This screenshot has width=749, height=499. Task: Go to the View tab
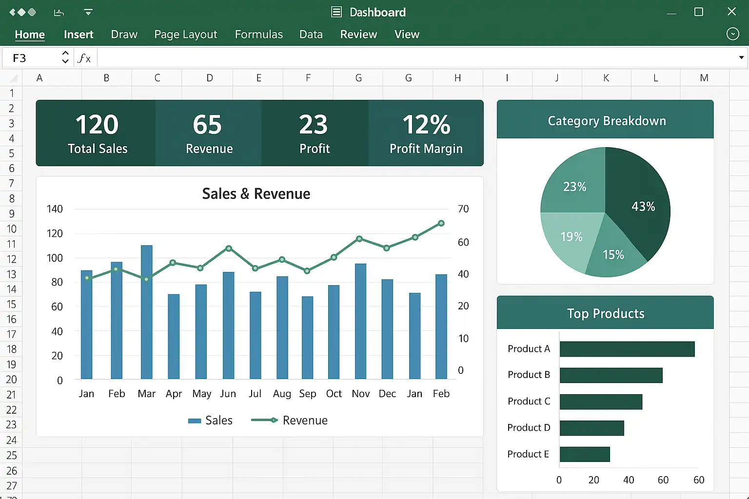(x=407, y=35)
